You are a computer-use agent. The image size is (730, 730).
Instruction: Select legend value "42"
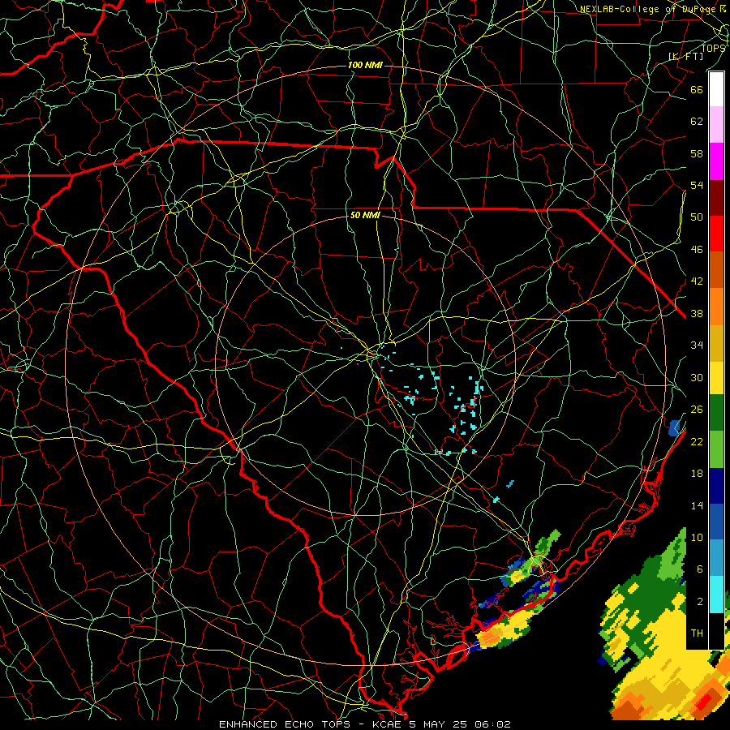(x=697, y=281)
